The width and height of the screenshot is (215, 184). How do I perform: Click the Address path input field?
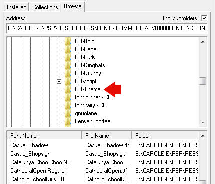coord(107,28)
